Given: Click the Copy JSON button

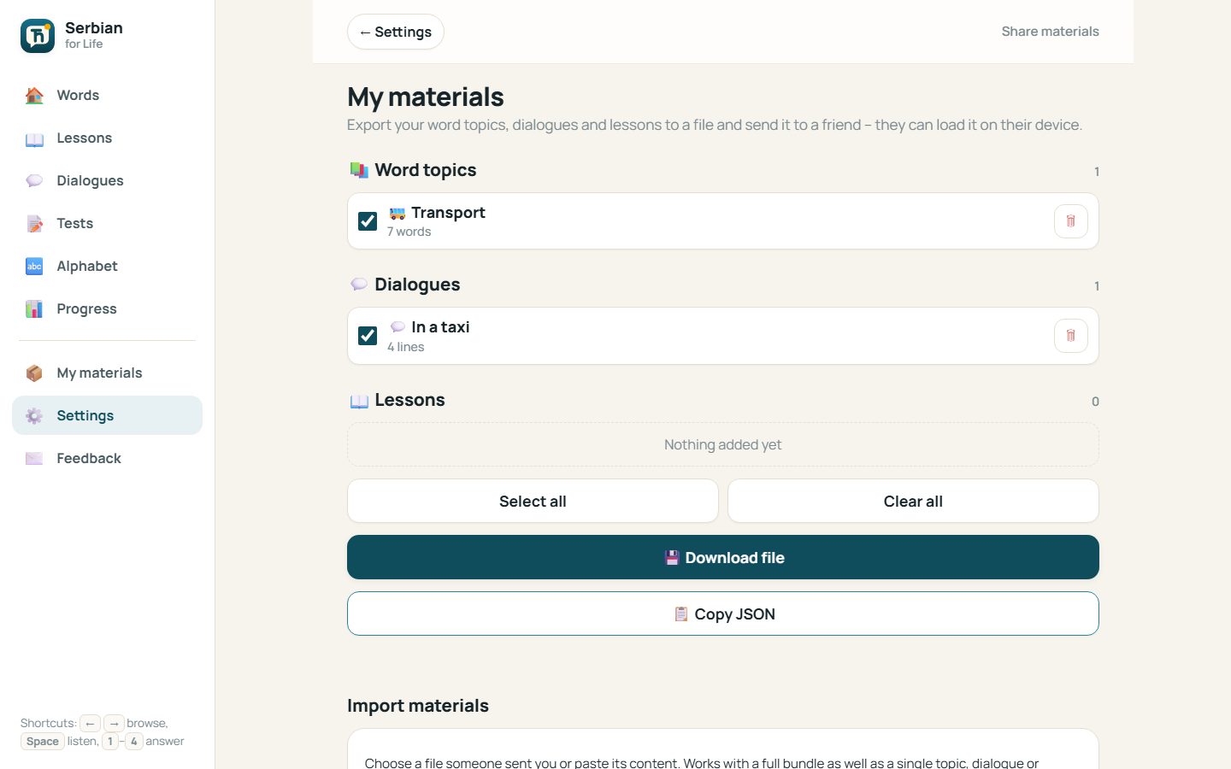Looking at the screenshot, I should (723, 613).
